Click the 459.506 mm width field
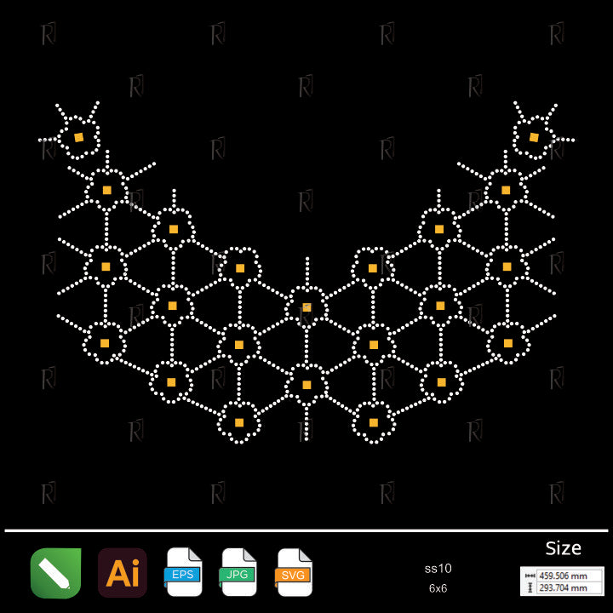 point(569,576)
